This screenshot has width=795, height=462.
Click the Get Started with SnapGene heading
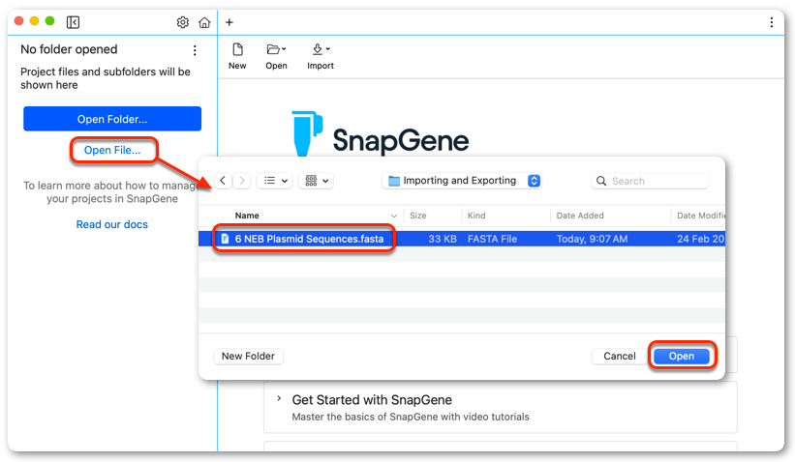(x=372, y=400)
